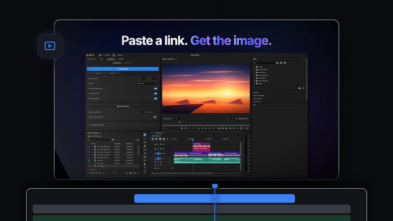Image resolution: width=393 pixels, height=221 pixels.
Task: Toggle Paste at Playhead switch
Action: pos(156,99)
